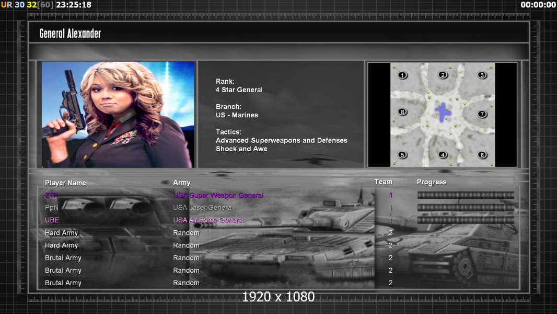The width and height of the screenshot is (557, 314).
Task: Click the Army column header
Action: click(x=181, y=183)
